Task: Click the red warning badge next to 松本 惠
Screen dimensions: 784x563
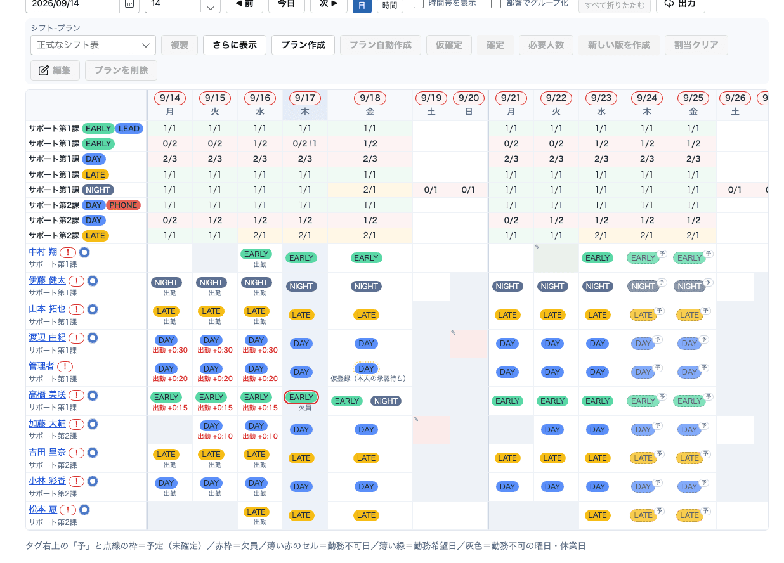Action: [x=68, y=510]
